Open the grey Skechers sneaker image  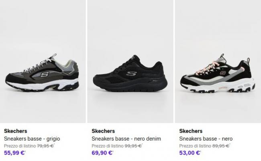[43, 61]
